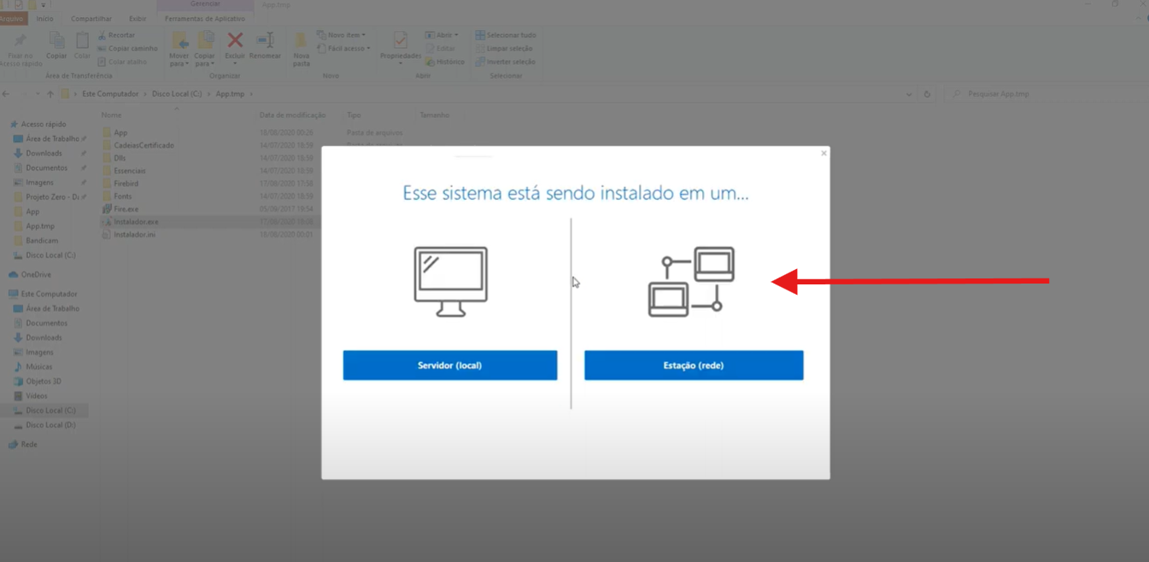Viewport: 1149px width, 562px height.
Task: Open the Exibir ribbon tab
Action: pos(138,19)
